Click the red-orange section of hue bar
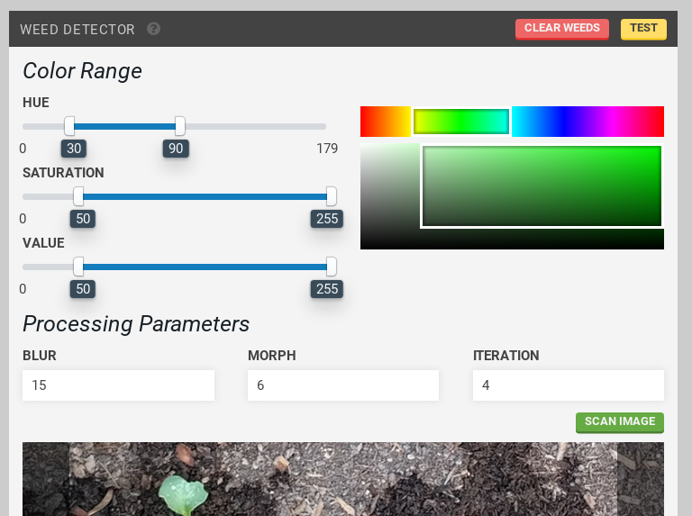Screen dimensions: 692x516 [385, 122]
